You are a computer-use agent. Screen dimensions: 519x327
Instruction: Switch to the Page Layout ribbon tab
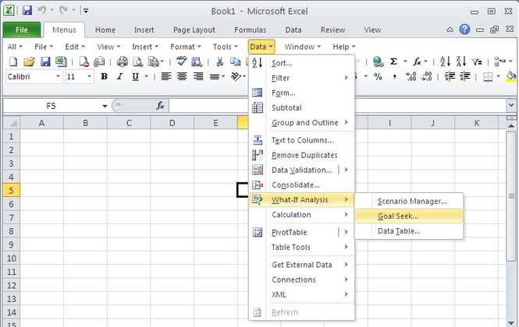click(x=194, y=30)
